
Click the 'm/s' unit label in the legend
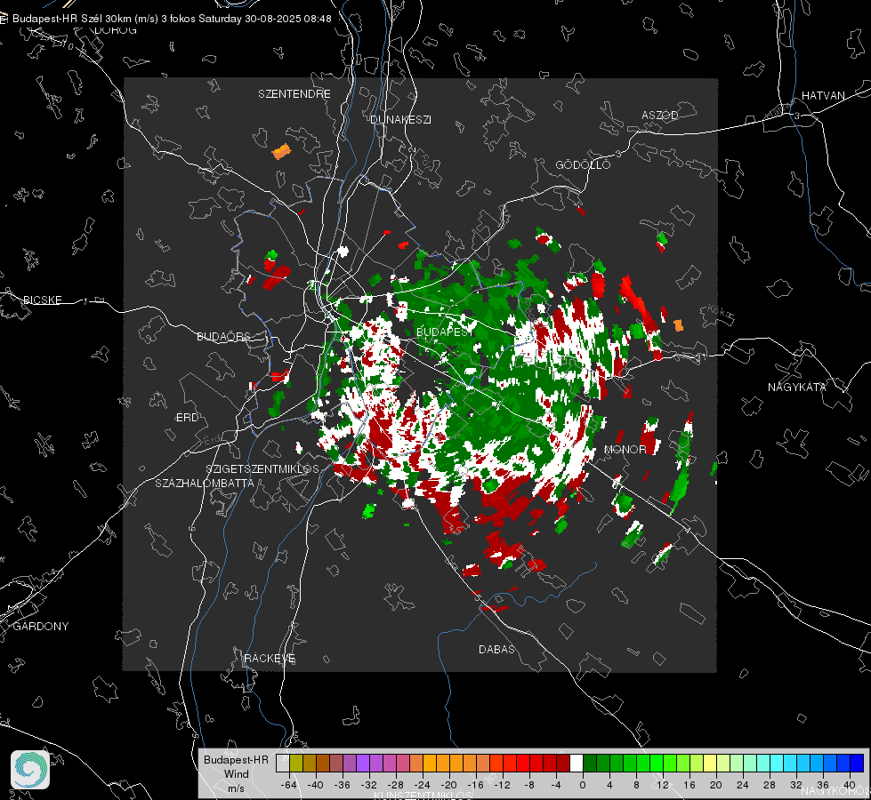point(236,788)
